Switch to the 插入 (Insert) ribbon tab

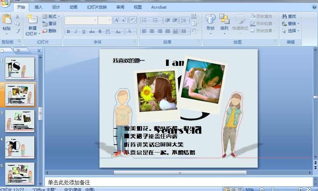coord(38,7)
